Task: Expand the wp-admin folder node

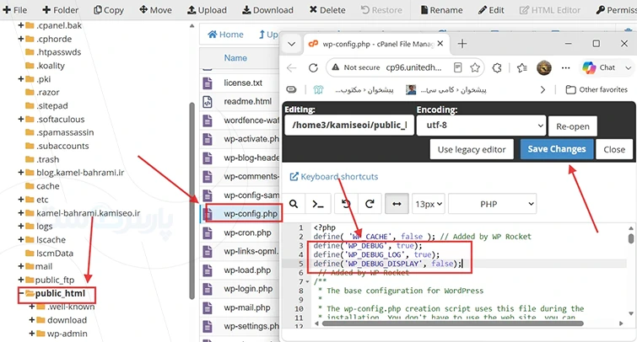Action: coord(32,333)
